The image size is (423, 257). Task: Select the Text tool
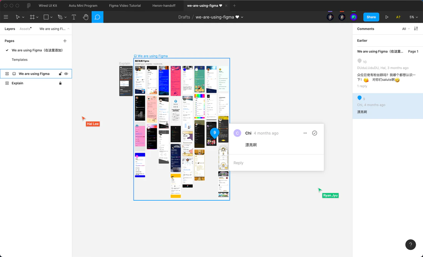click(74, 17)
